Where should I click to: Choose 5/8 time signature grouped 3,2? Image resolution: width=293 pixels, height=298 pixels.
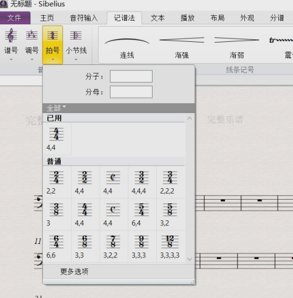click(x=170, y=214)
